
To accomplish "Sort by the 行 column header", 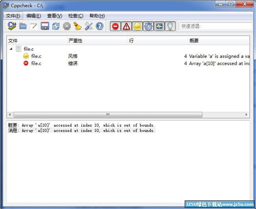I will 158,41.
